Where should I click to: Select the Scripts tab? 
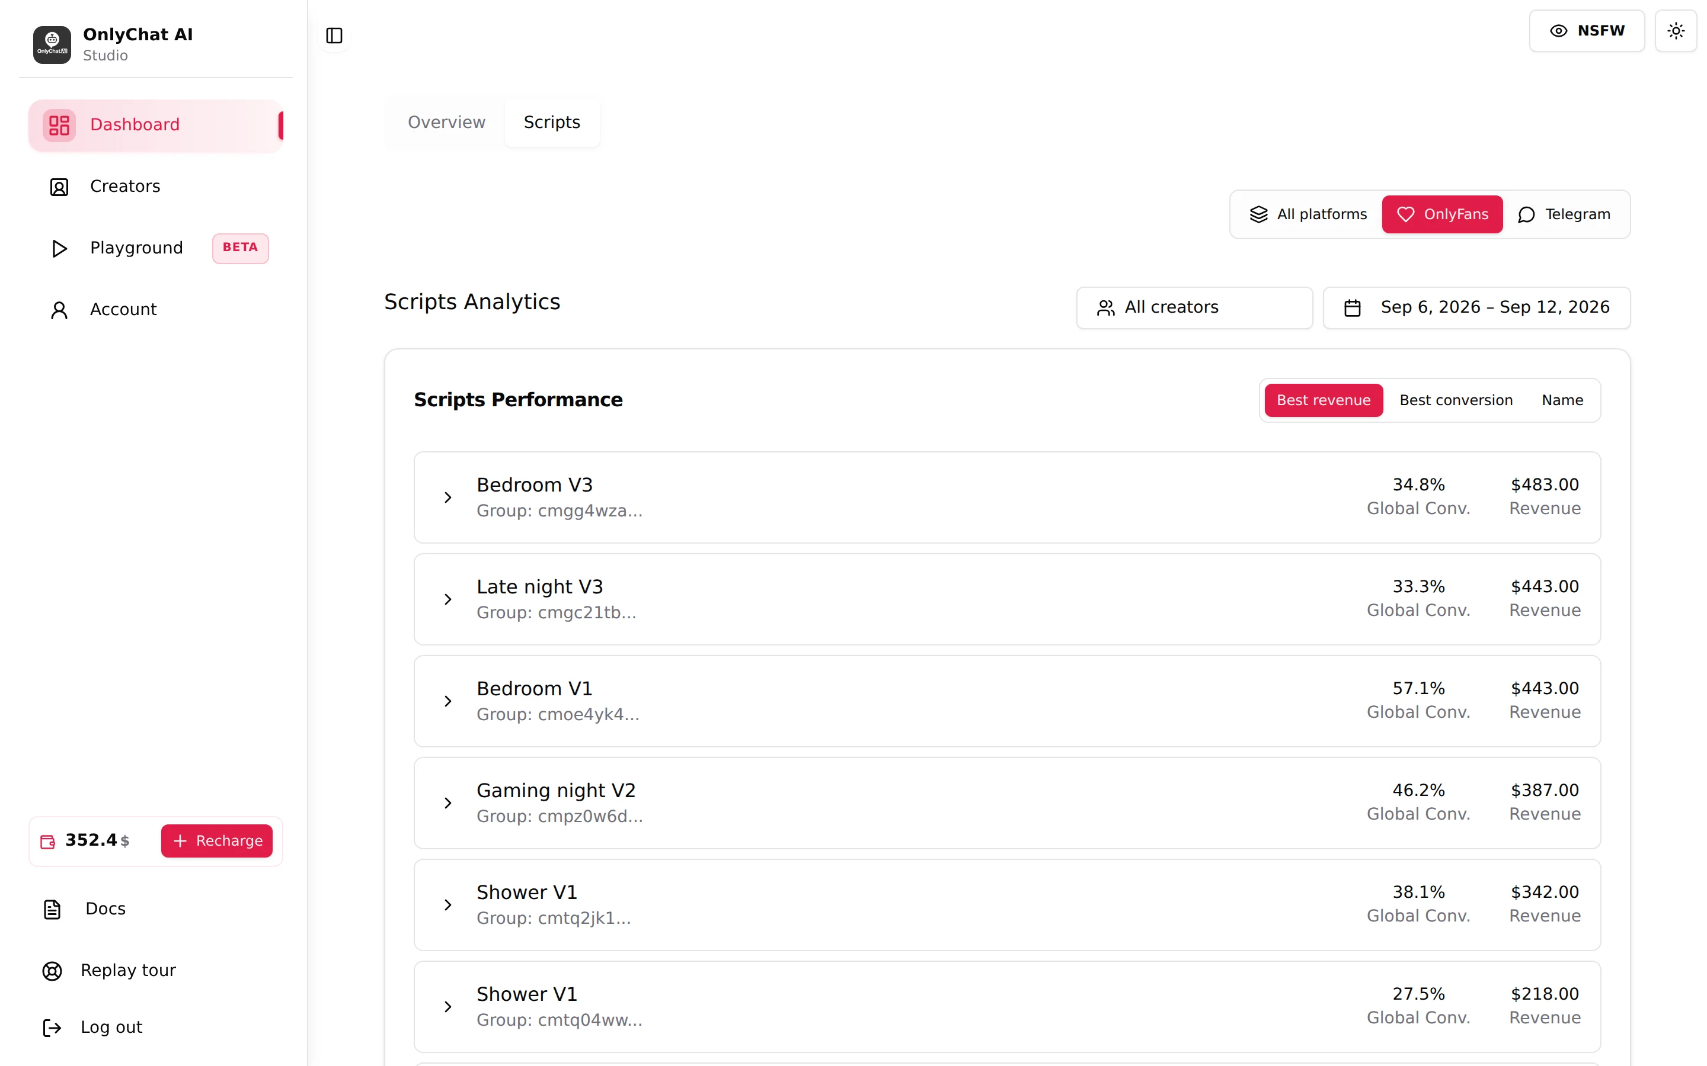(x=552, y=123)
